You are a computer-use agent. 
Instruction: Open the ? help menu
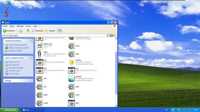pos(40,26)
